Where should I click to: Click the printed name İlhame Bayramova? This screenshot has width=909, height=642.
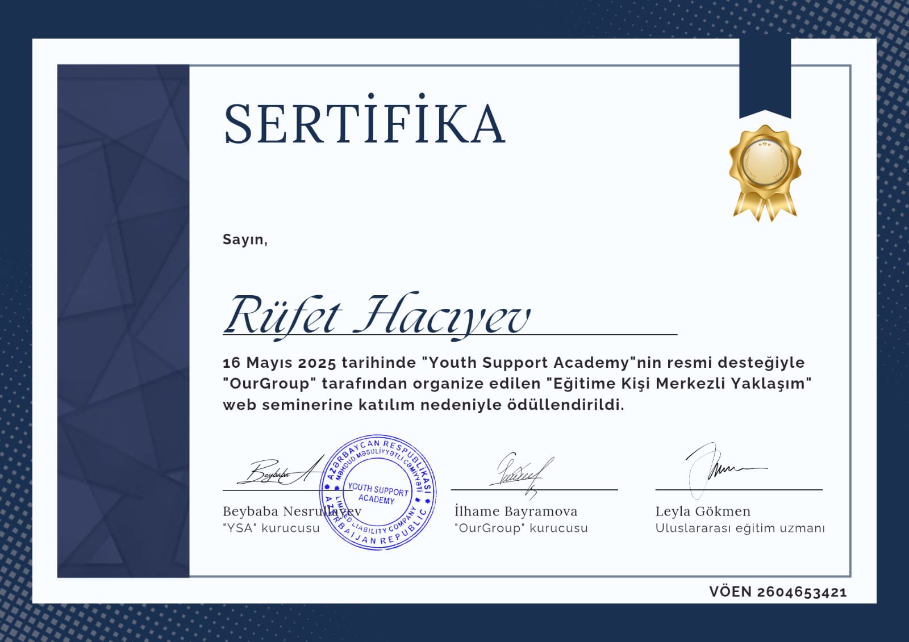pyautogui.click(x=516, y=511)
